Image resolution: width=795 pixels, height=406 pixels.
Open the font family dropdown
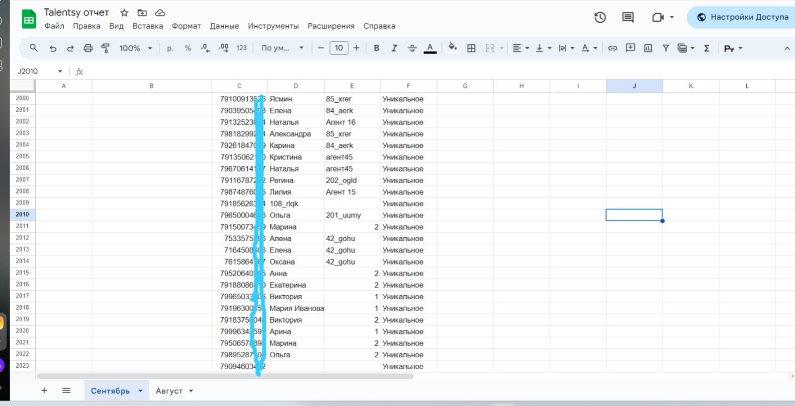pos(282,48)
